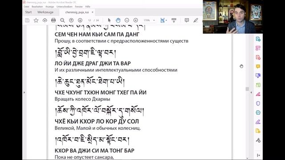
Task: Open the Unterschreiben menu
Action: click(64, 7)
